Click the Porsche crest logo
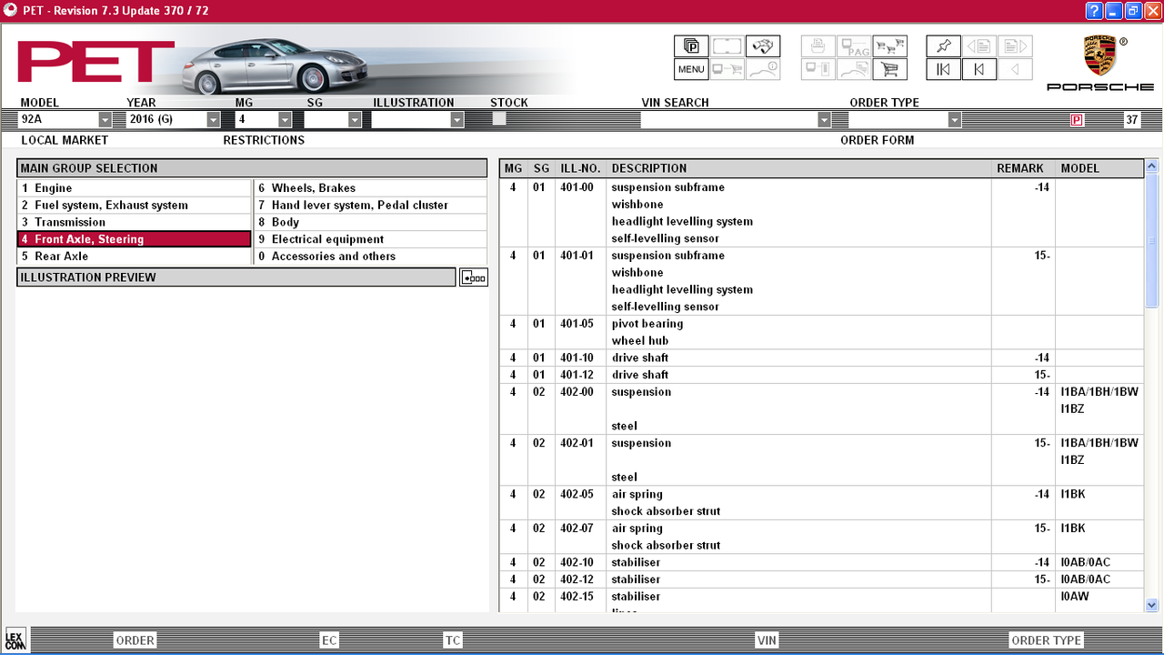The height and width of the screenshot is (655, 1164). click(1099, 56)
